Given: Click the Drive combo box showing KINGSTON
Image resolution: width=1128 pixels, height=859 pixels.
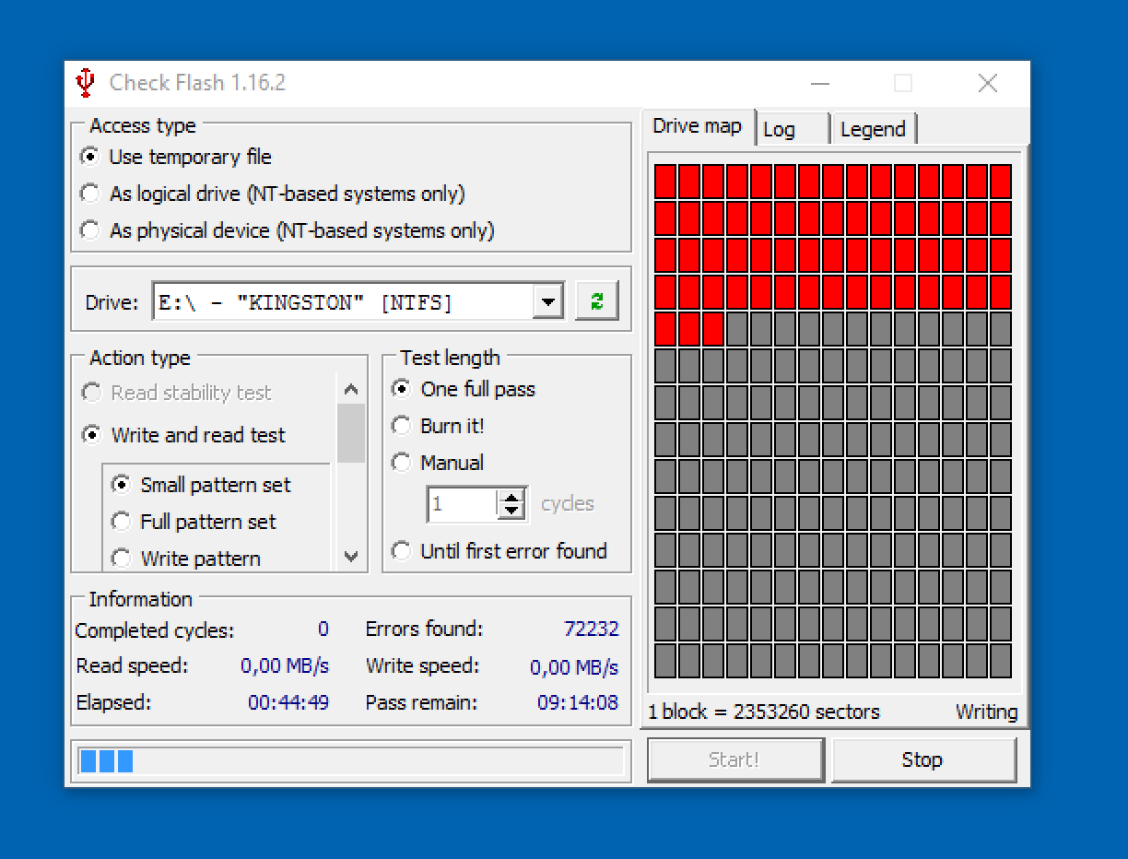Looking at the screenshot, I should pyautogui.click(x=358, y=301).
